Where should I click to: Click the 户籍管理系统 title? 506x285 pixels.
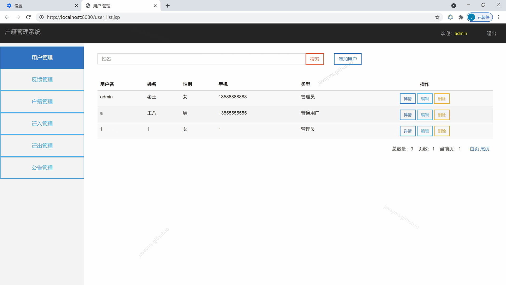point(23,32)
